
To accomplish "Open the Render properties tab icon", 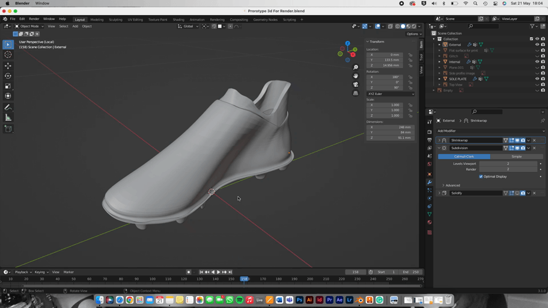I will pos(430,132).
